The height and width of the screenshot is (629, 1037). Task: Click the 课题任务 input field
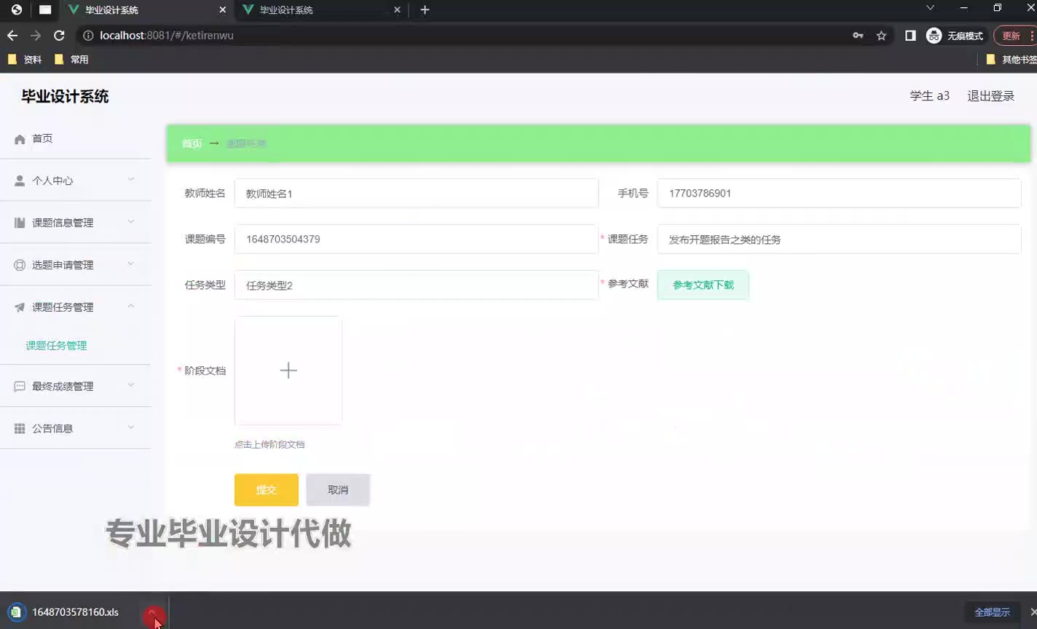(x=838, y=240)
